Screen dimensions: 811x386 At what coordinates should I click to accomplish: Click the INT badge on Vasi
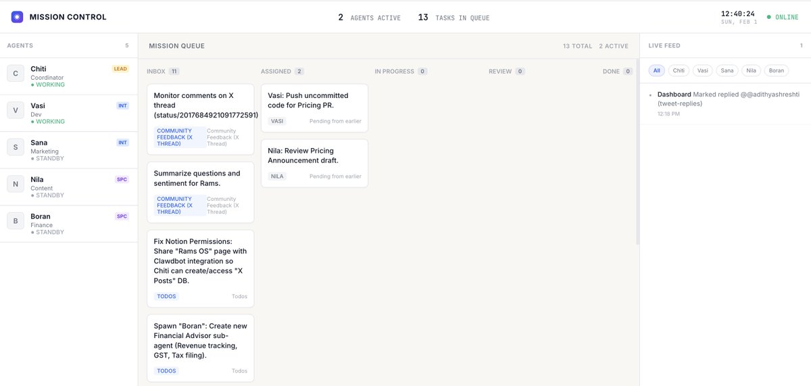click(122, 105)
